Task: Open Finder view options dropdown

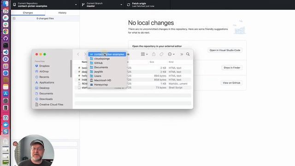Action: click(144, 54)
